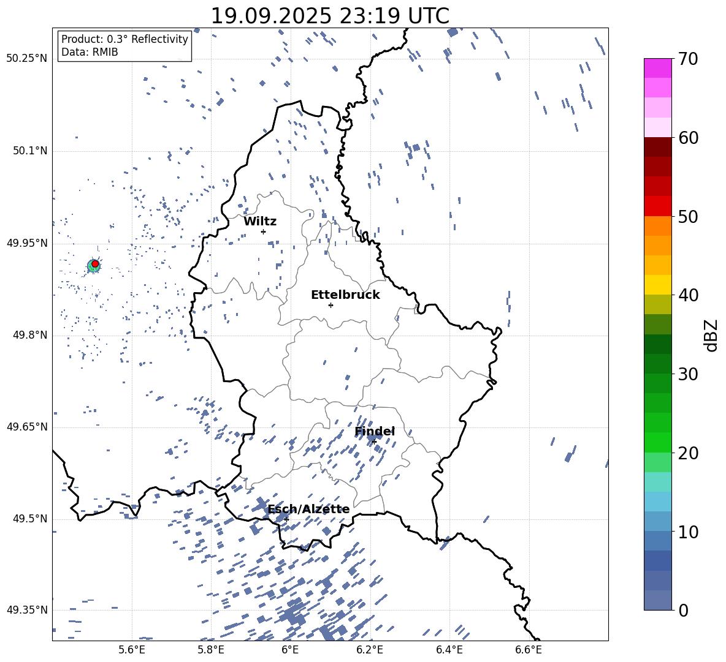The image size is (726, 662).
Task: Click the red radar location dot
Action: coord(95,264)
